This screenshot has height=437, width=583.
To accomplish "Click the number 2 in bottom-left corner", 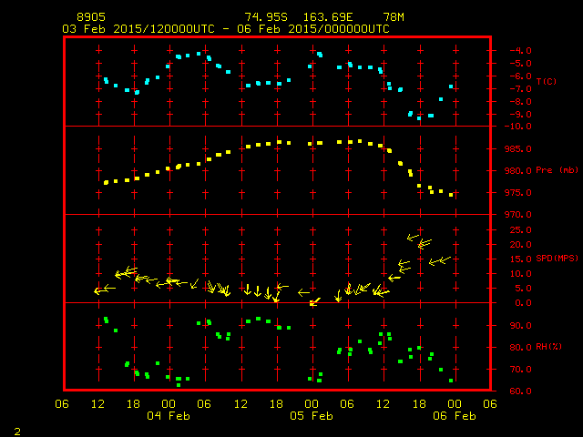I will (x=16, y=429).
